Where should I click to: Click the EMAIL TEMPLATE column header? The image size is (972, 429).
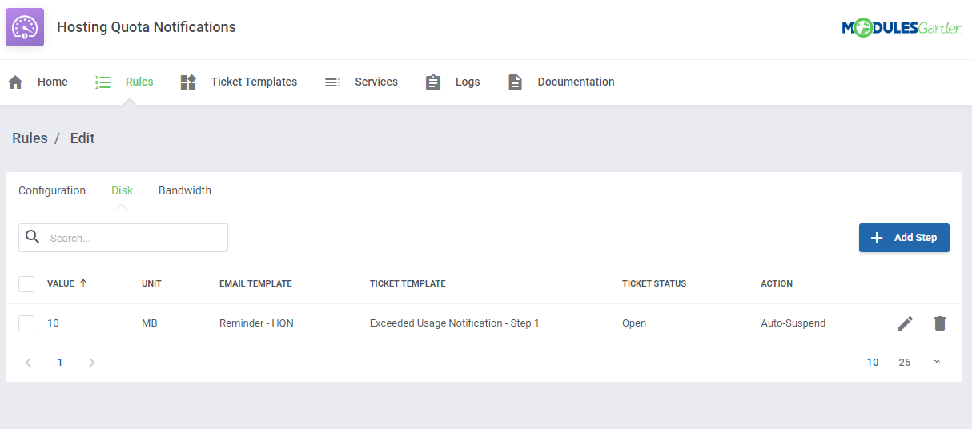[255, 283]
